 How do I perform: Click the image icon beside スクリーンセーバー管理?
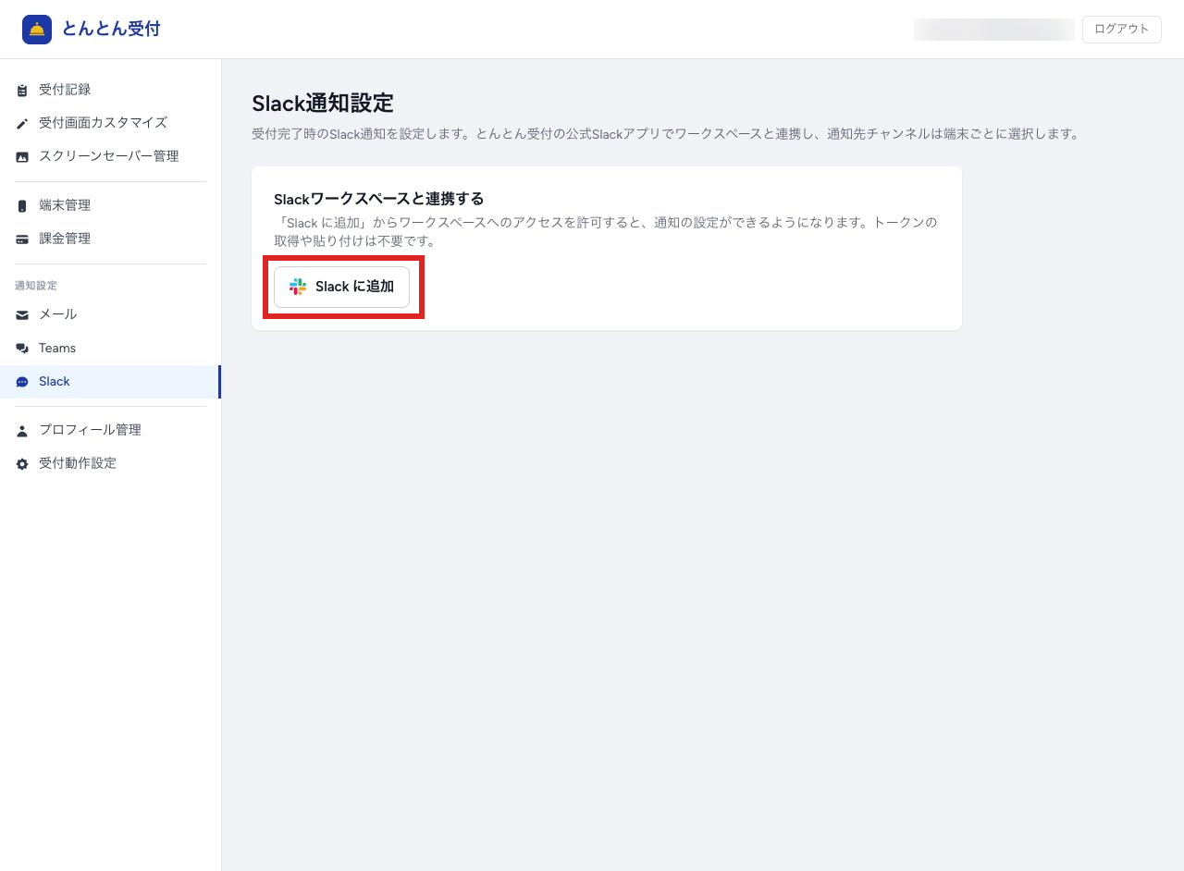point(22,157)
